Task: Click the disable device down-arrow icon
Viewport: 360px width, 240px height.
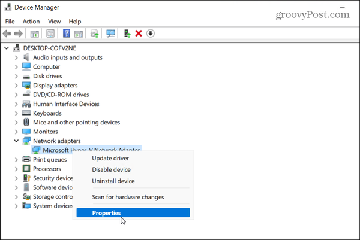Action: point(151,34)
